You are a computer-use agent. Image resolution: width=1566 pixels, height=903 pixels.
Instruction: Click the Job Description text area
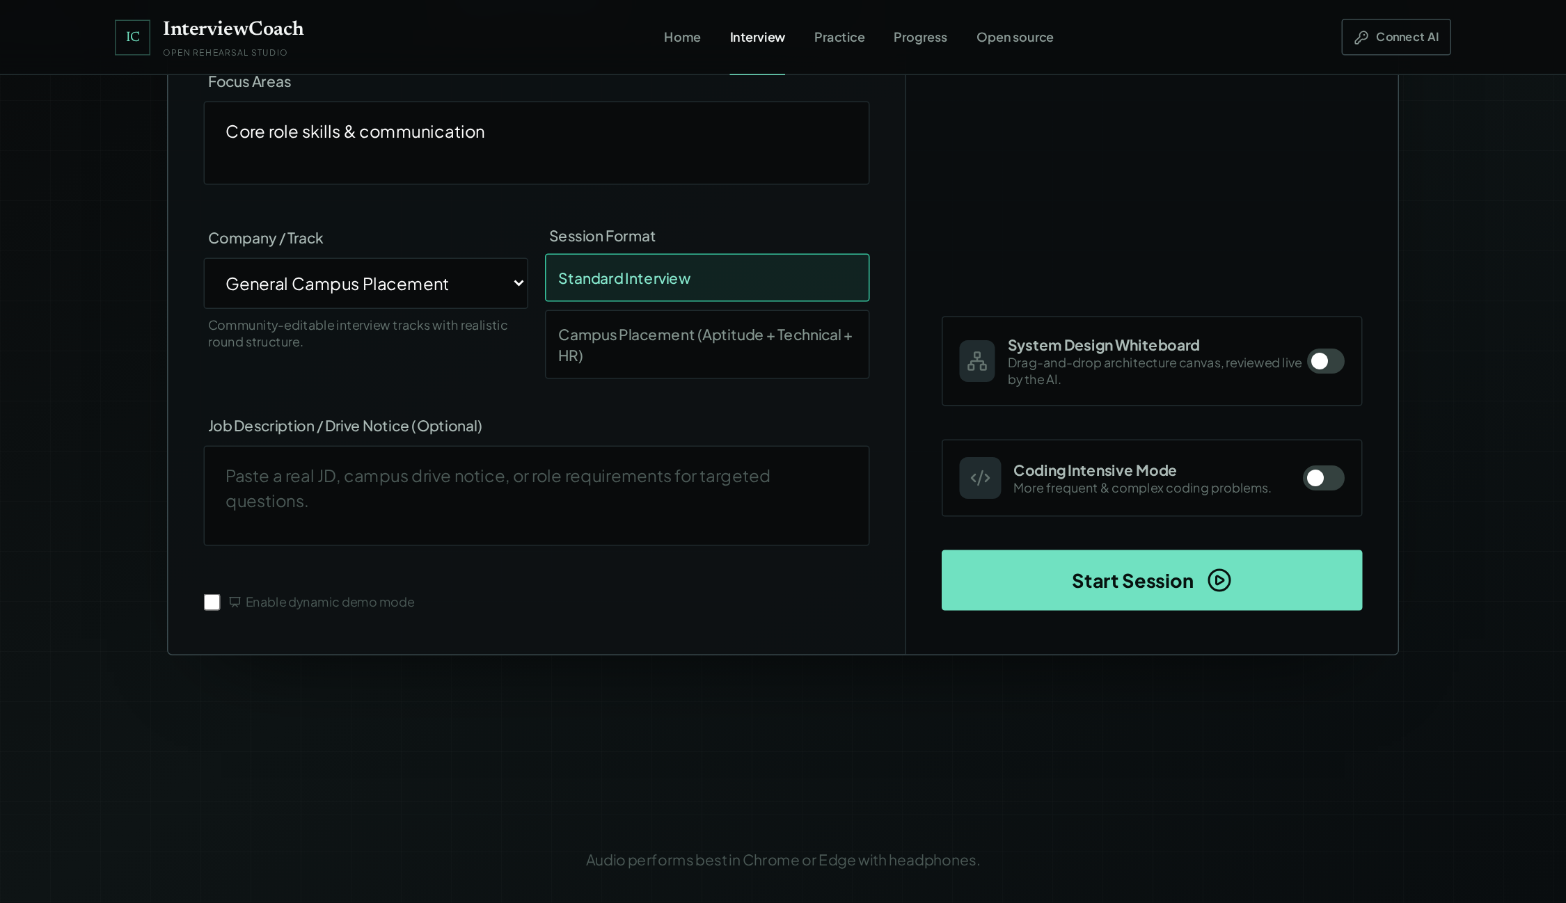click(x=536, y=495)
